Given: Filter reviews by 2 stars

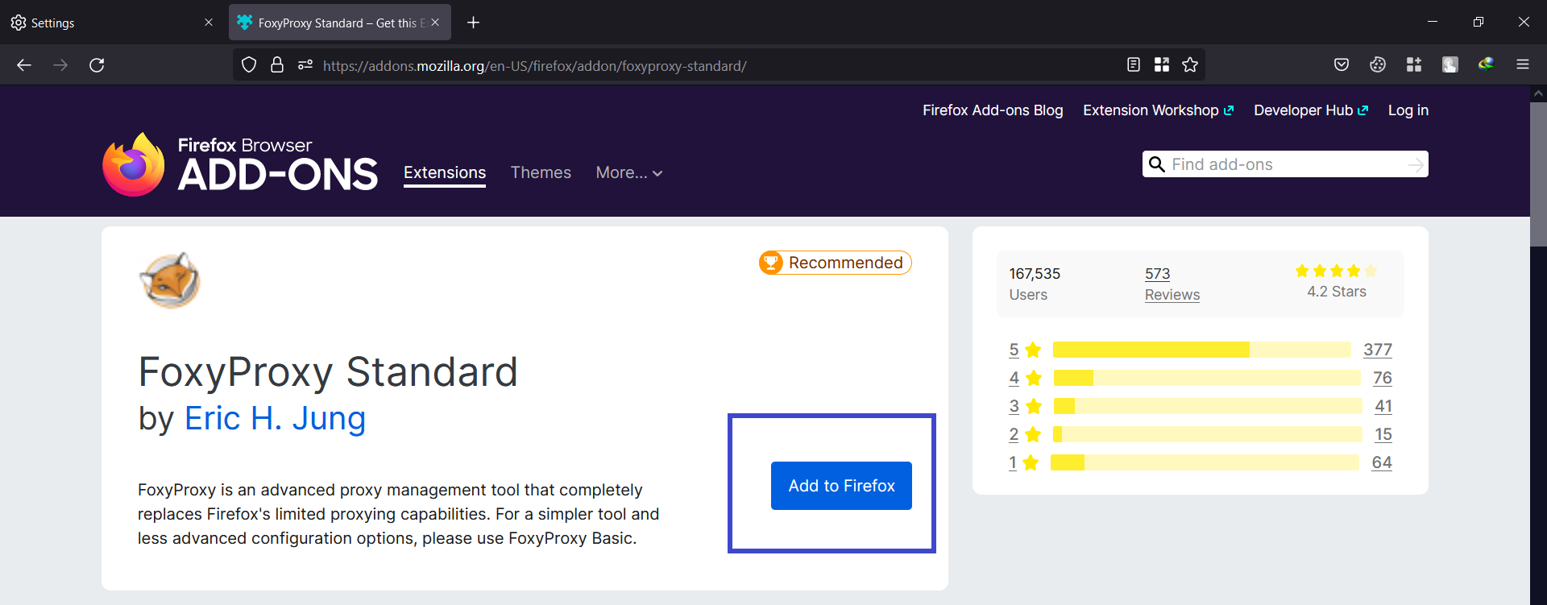Looking at the screenshot, I should [1025, 434].
